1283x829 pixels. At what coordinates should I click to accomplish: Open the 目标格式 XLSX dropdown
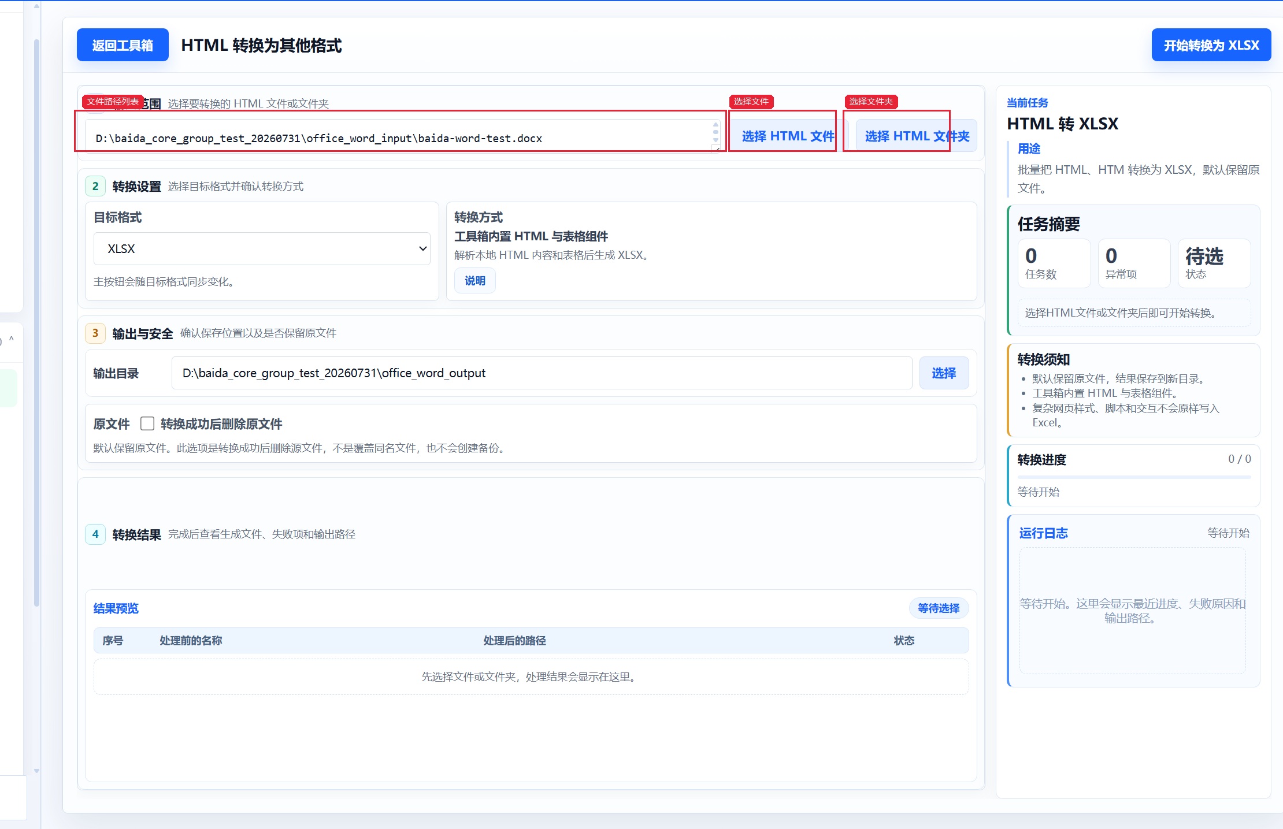(x=262, y=249)
